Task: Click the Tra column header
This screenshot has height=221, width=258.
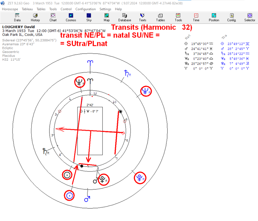Action: (x=224, y=37)
